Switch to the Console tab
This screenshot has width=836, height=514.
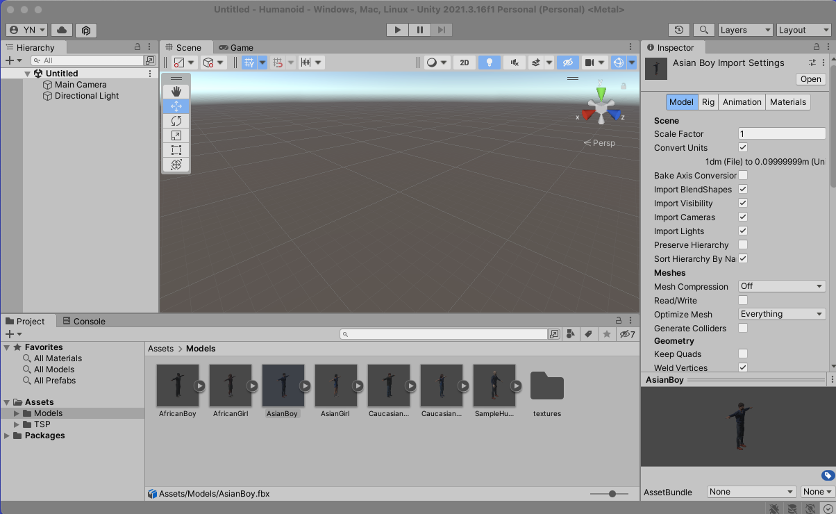coord(83,322)
